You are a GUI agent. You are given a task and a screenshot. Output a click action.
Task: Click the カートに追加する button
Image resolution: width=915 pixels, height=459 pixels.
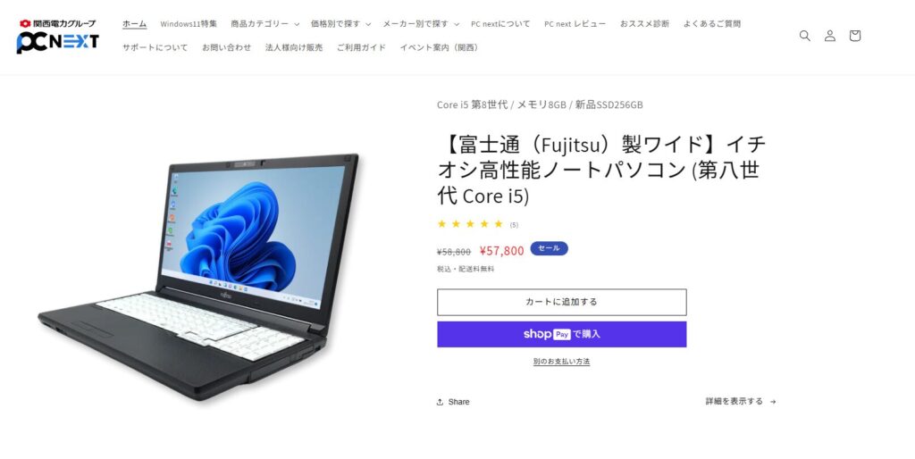[x=562, y=302]
